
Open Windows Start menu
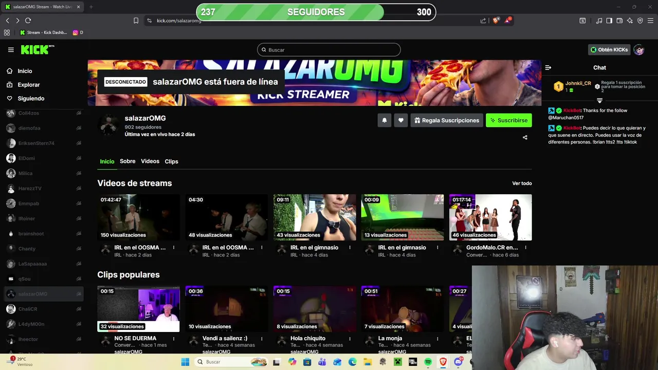[185, 362]
